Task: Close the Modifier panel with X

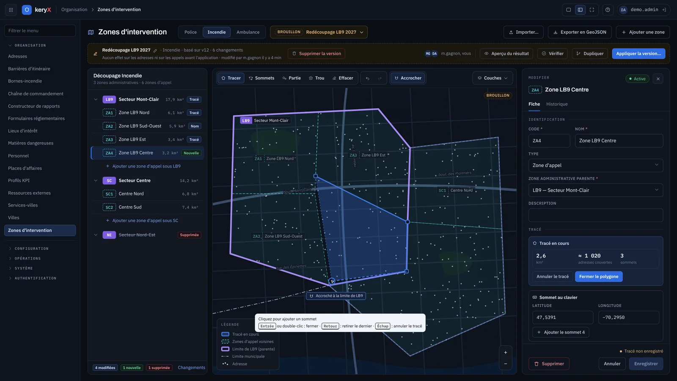Action: (658, 79)
